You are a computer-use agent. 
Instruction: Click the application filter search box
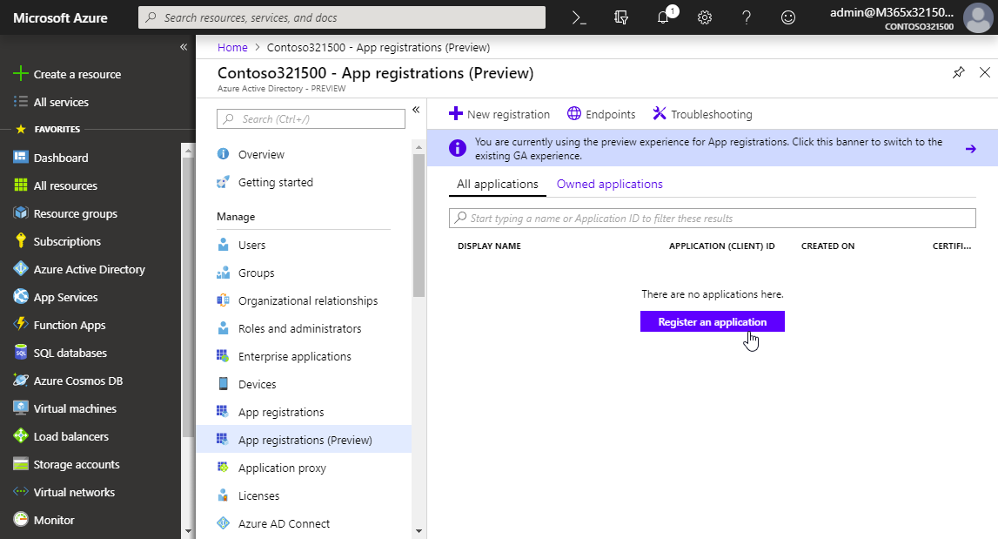coord(712,219)
